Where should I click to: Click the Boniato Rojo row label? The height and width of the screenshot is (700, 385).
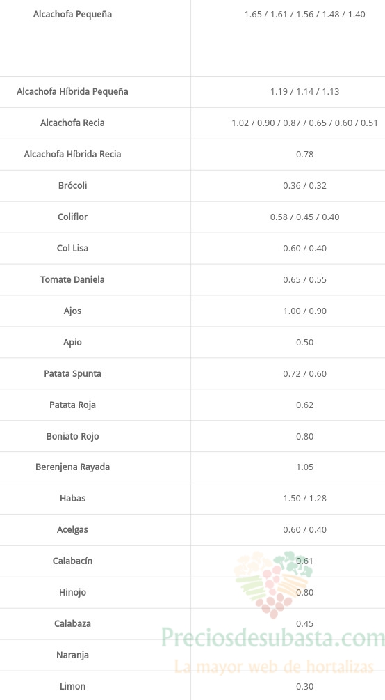point(73,436)
